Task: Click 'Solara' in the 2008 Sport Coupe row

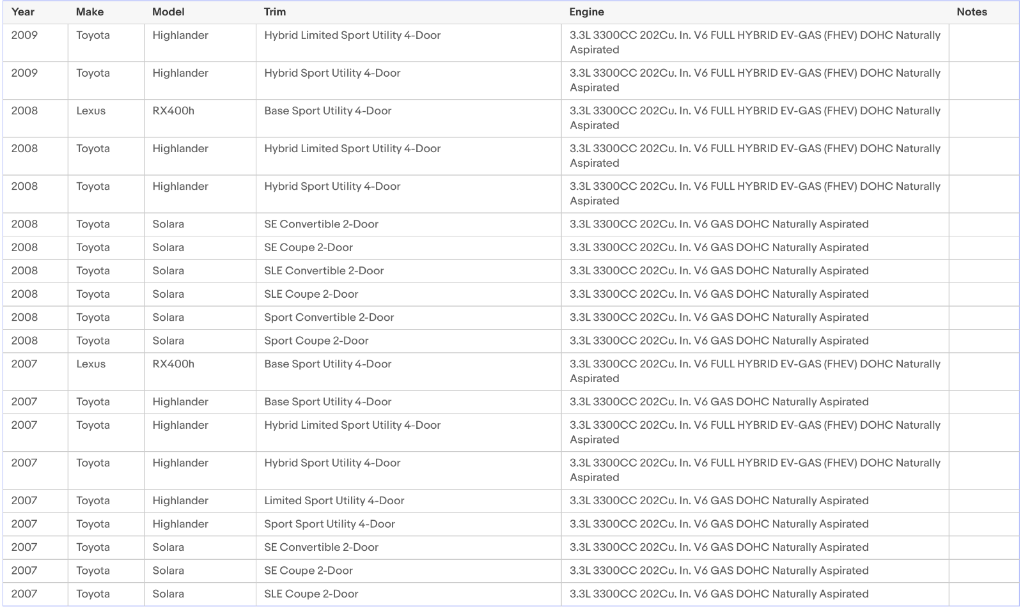Action: click(x=168, y=341)
